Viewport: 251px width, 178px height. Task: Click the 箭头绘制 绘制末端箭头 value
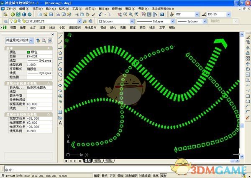[x=39, y=88]
